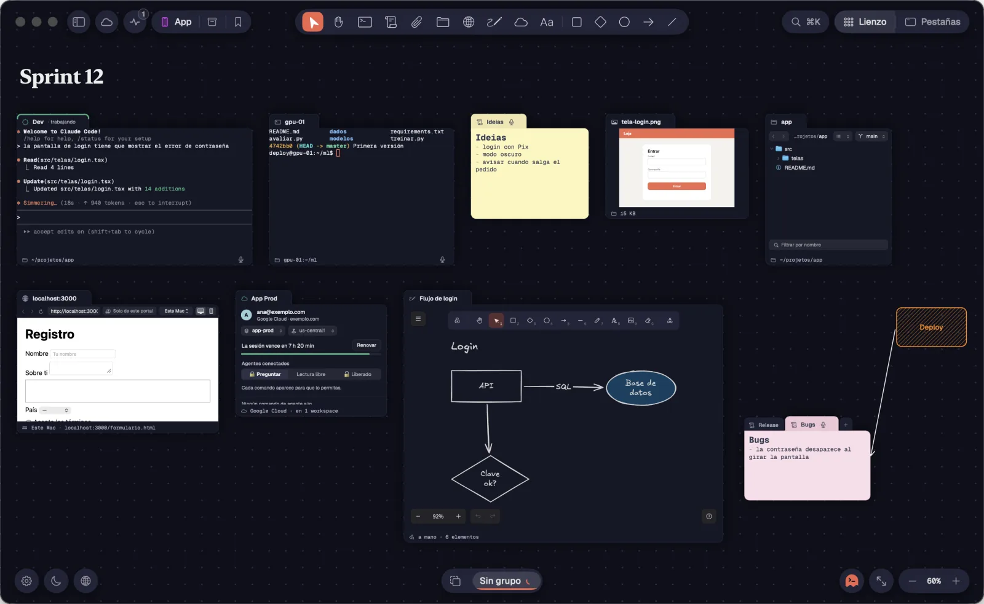Switch to the Pestañas view
The image size is (984, 604).
932,22
